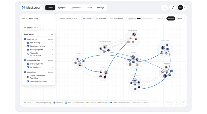Screen dimensions: 207x114
Task: Open the Teams All dropdown
Action: pos(31,28)
